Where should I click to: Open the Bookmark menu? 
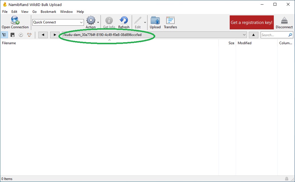point(48,12)
